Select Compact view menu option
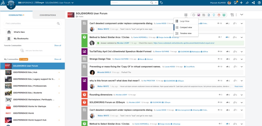 coord(186,27)
